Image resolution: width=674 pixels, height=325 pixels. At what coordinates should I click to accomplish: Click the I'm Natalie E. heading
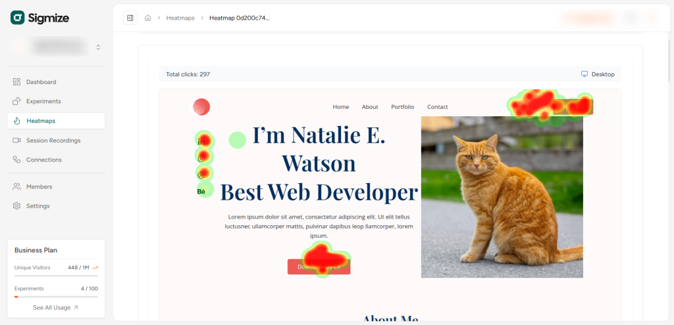[x=319, y=135]
